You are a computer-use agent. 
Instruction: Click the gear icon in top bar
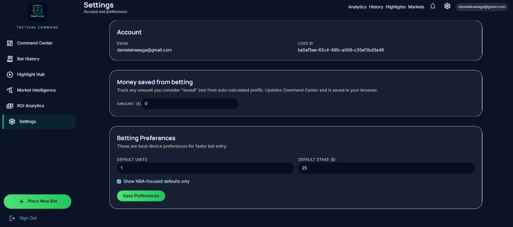(447, 6)
